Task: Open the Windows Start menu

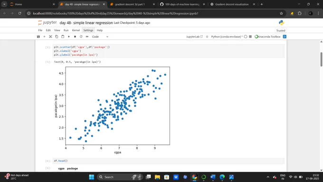Action: click(x=92, y=177)
